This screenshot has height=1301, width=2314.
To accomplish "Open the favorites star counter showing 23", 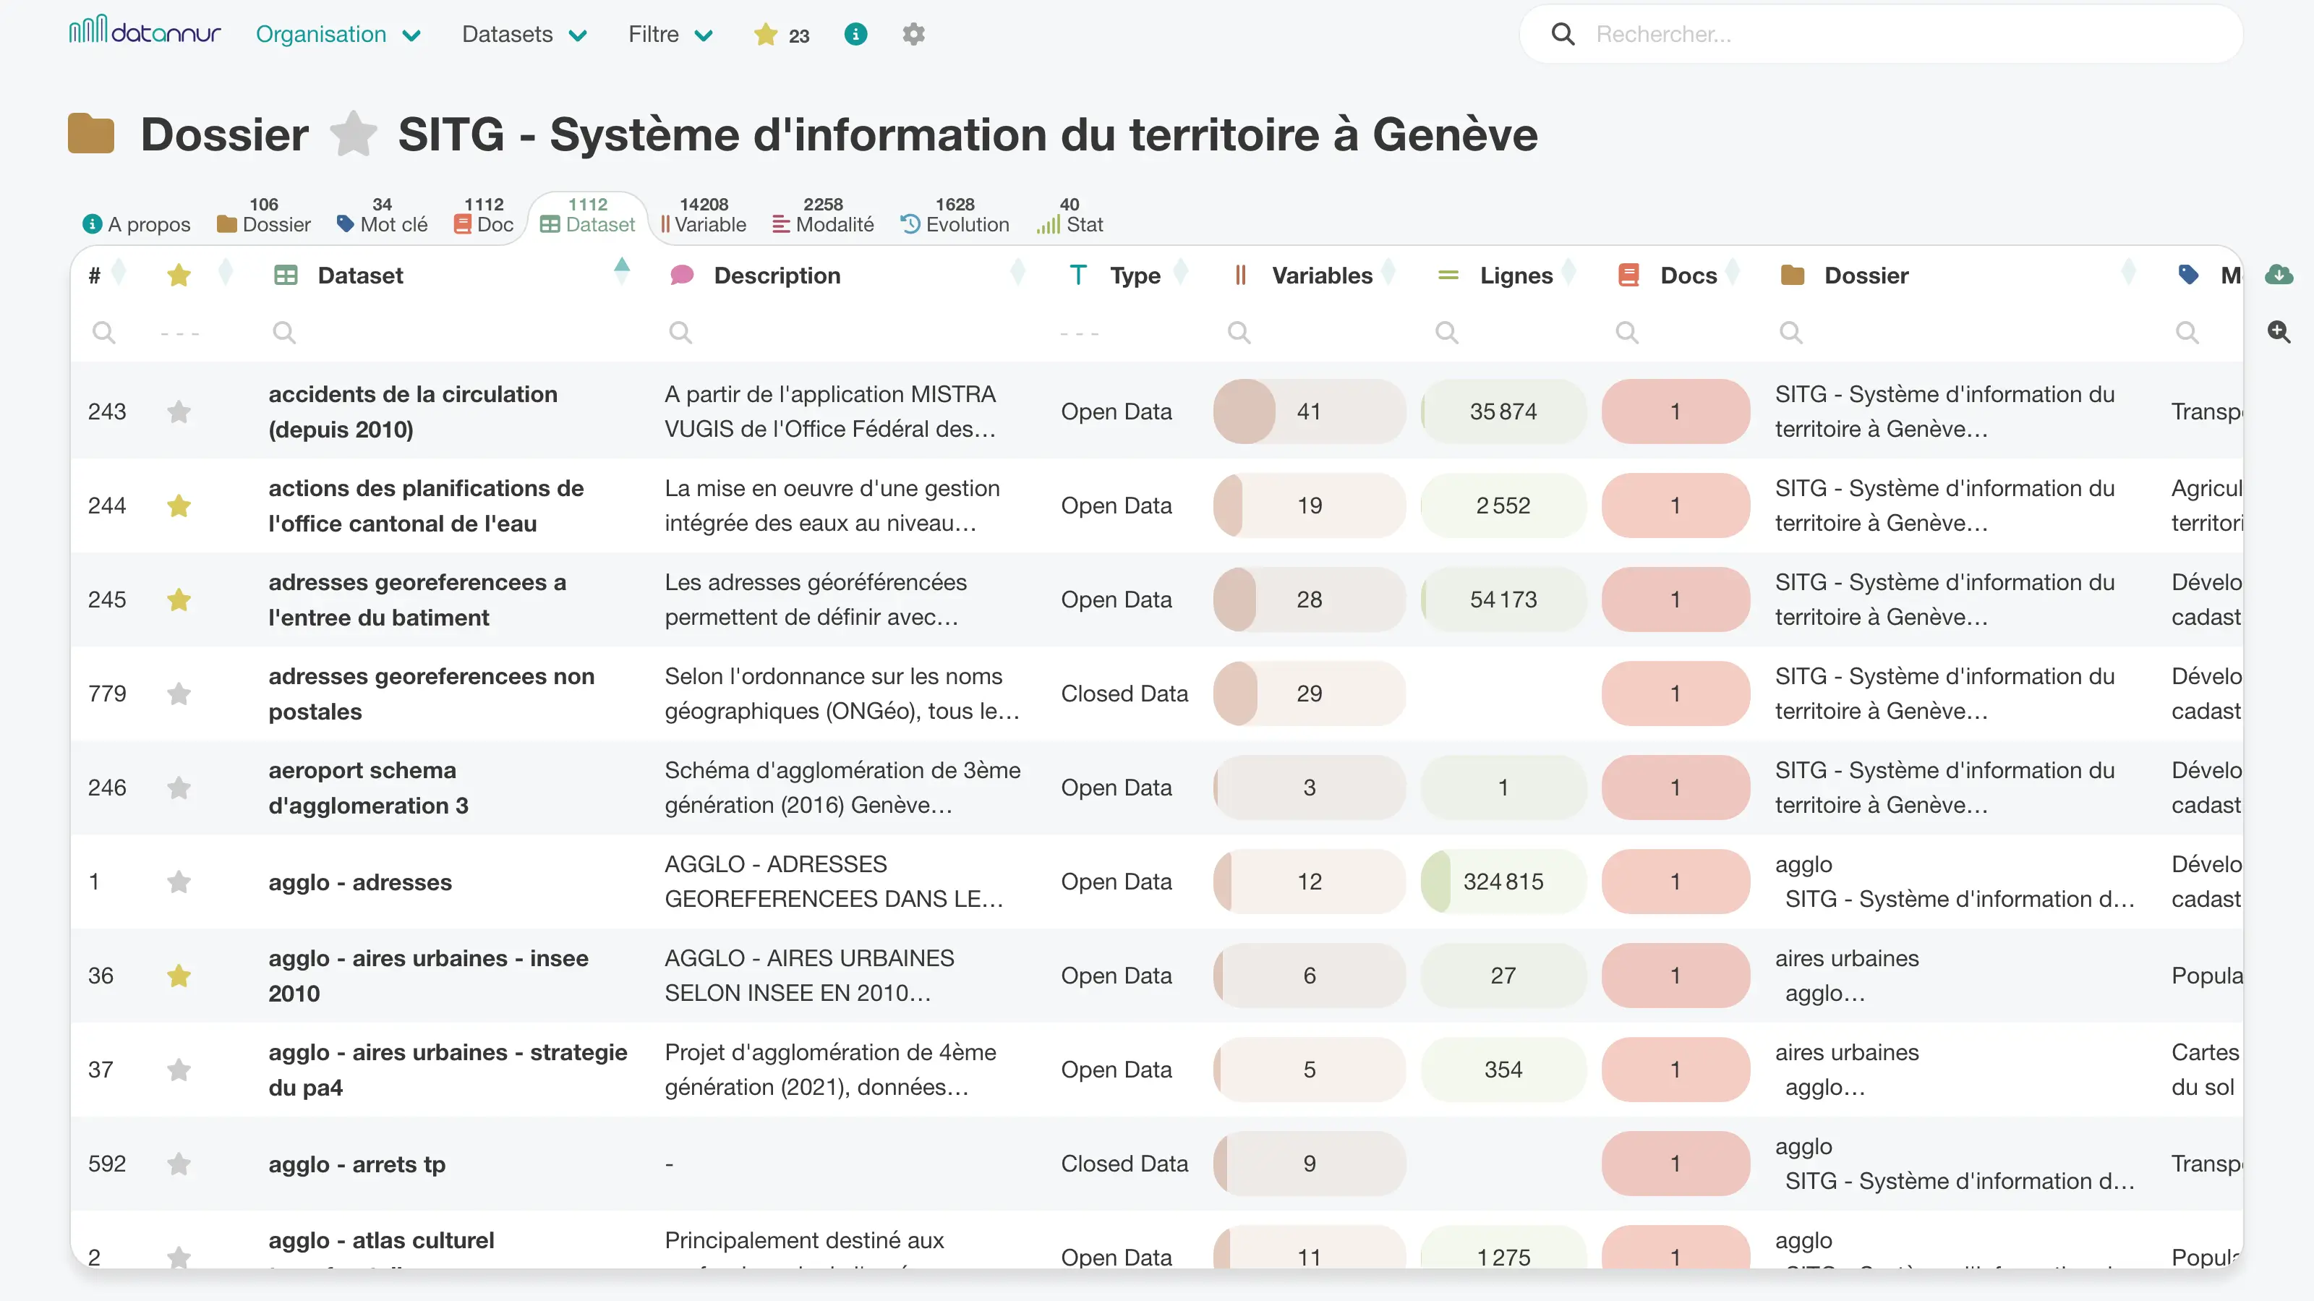I will 782,34.
